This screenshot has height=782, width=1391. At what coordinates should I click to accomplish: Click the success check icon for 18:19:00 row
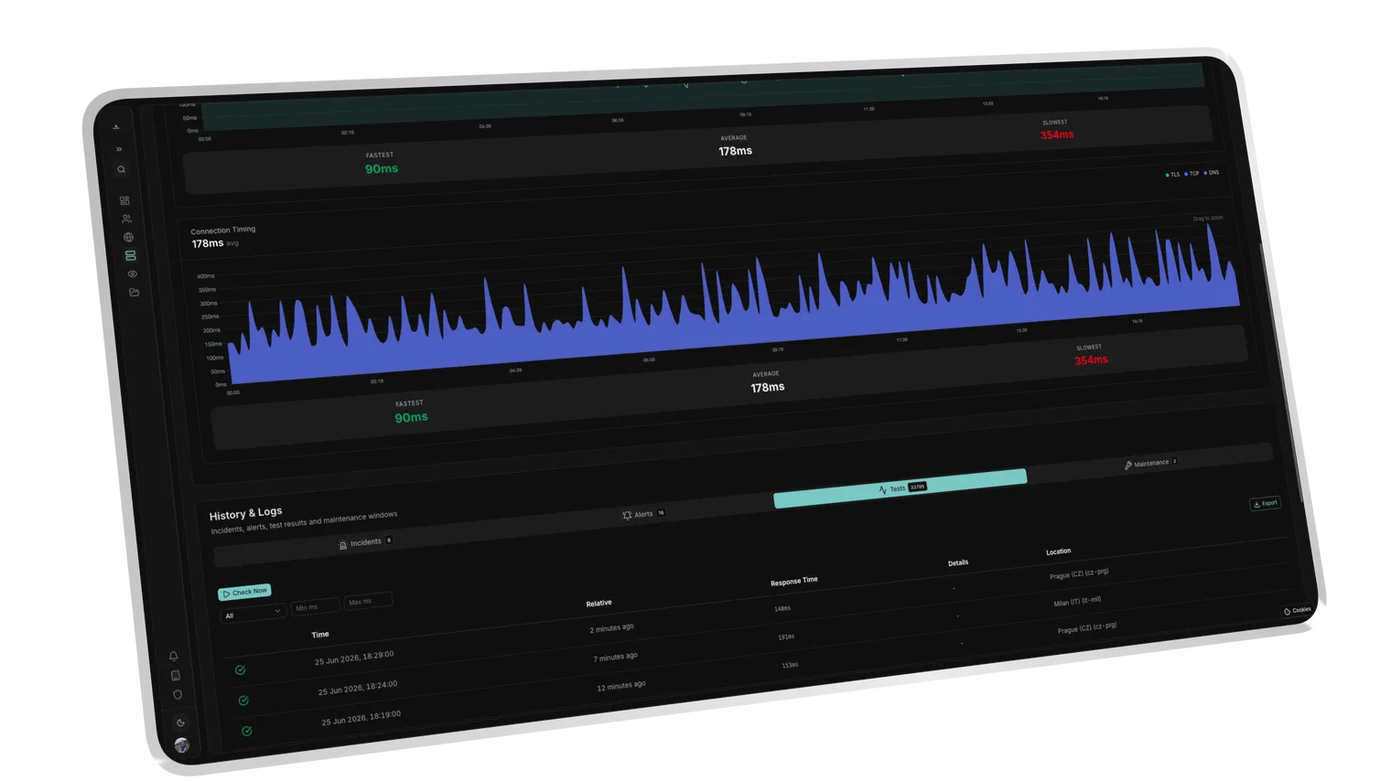[x=247, y=731]
